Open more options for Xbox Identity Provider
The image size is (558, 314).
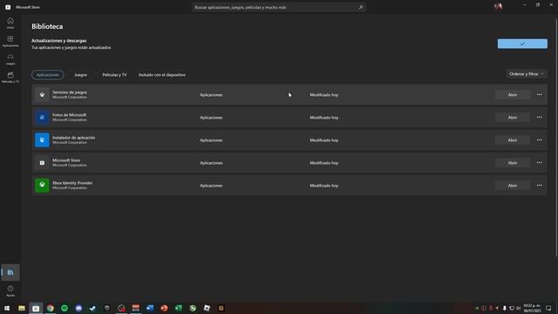(x=539, y=186)
